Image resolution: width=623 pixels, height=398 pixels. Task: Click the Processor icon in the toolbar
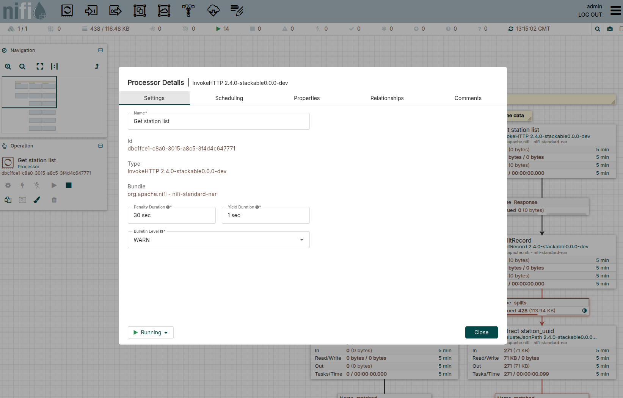click(x=67, y=11)
